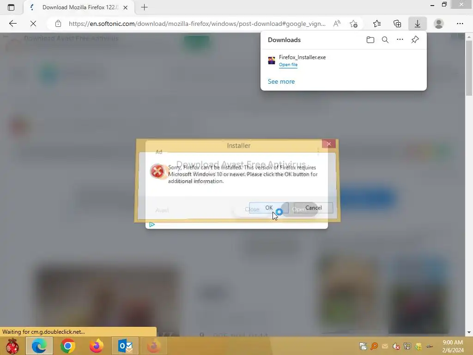Select the Download Mozilla Firefox tab
This screenshot has width=473, height=355.
[79, 7]
